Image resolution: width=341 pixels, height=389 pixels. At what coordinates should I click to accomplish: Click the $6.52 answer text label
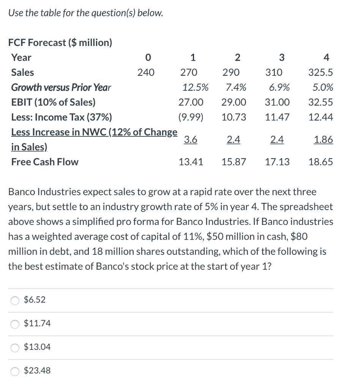click(x=34, y=300)
